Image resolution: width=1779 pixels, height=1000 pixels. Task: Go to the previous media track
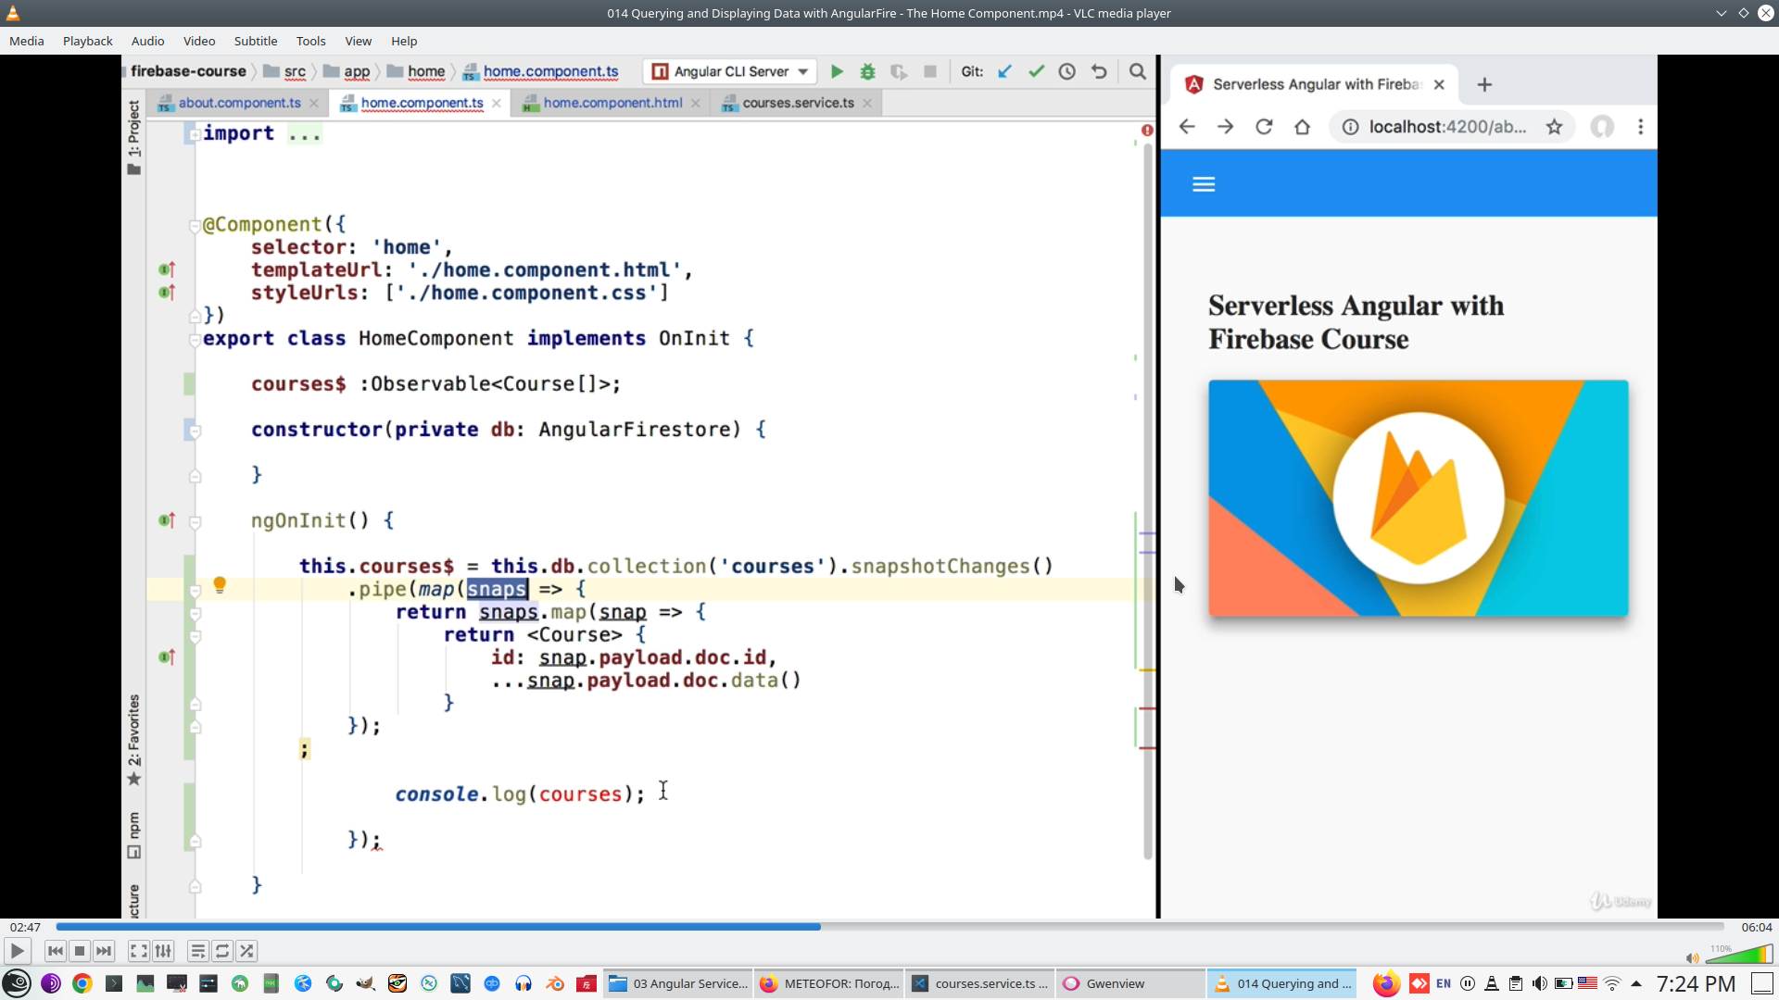(56, 951)
